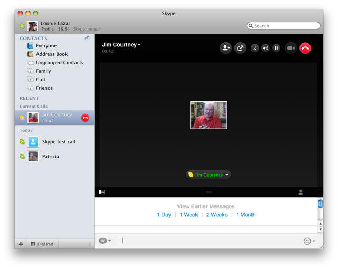Screen dimensions: 338x269
Task: View earlier messages from 1 Day
Action: pyautogui.click(x=164, y=215)
